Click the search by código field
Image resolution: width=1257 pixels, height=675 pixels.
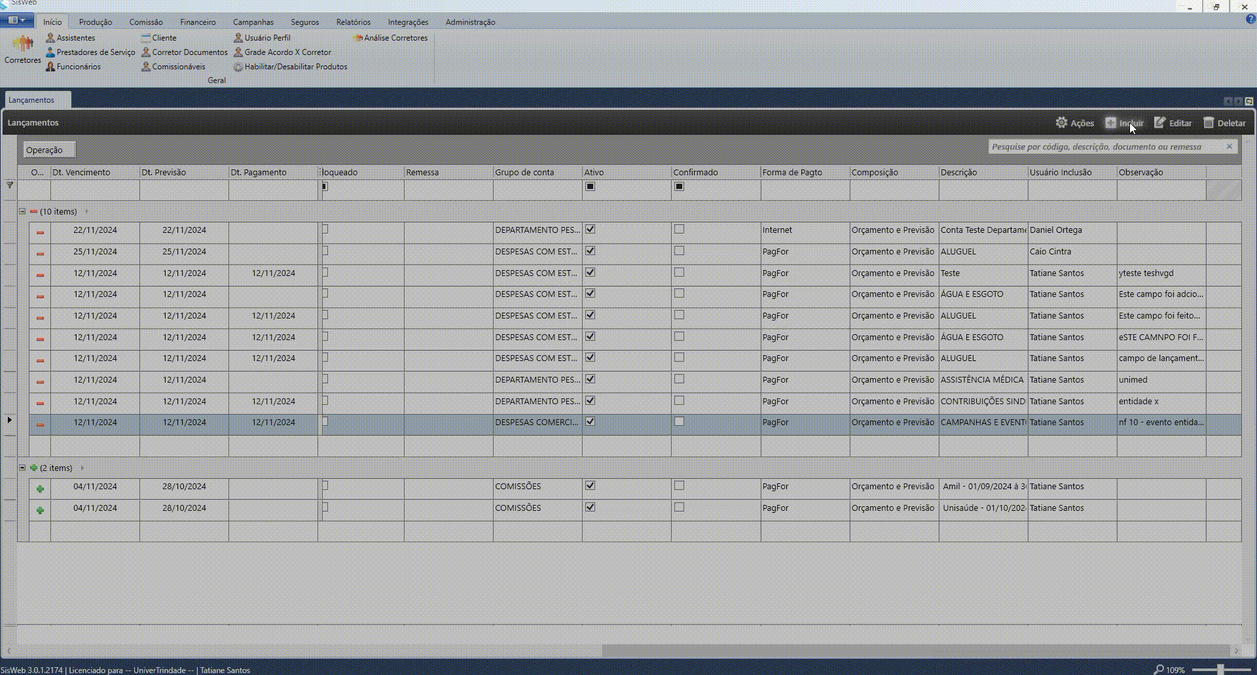coord(1105,147)
